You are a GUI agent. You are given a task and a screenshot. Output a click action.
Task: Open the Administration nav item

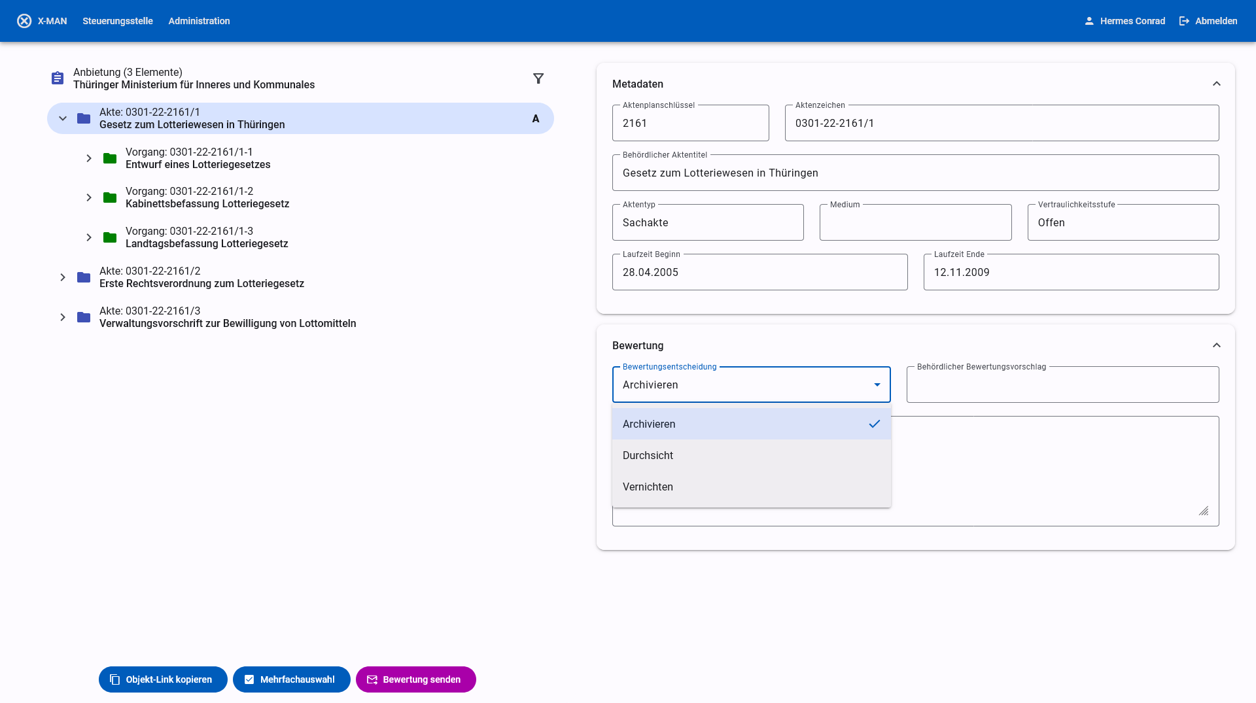click(x=199, y=21)
